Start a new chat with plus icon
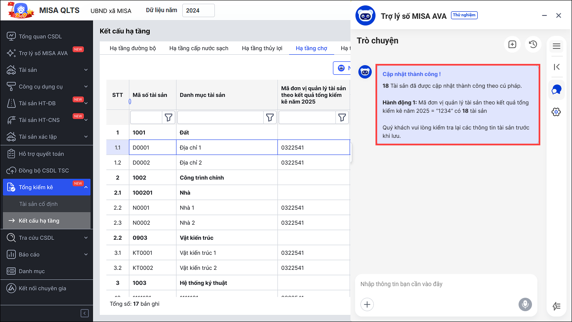The image size is (572, 322). click(512, 45)
